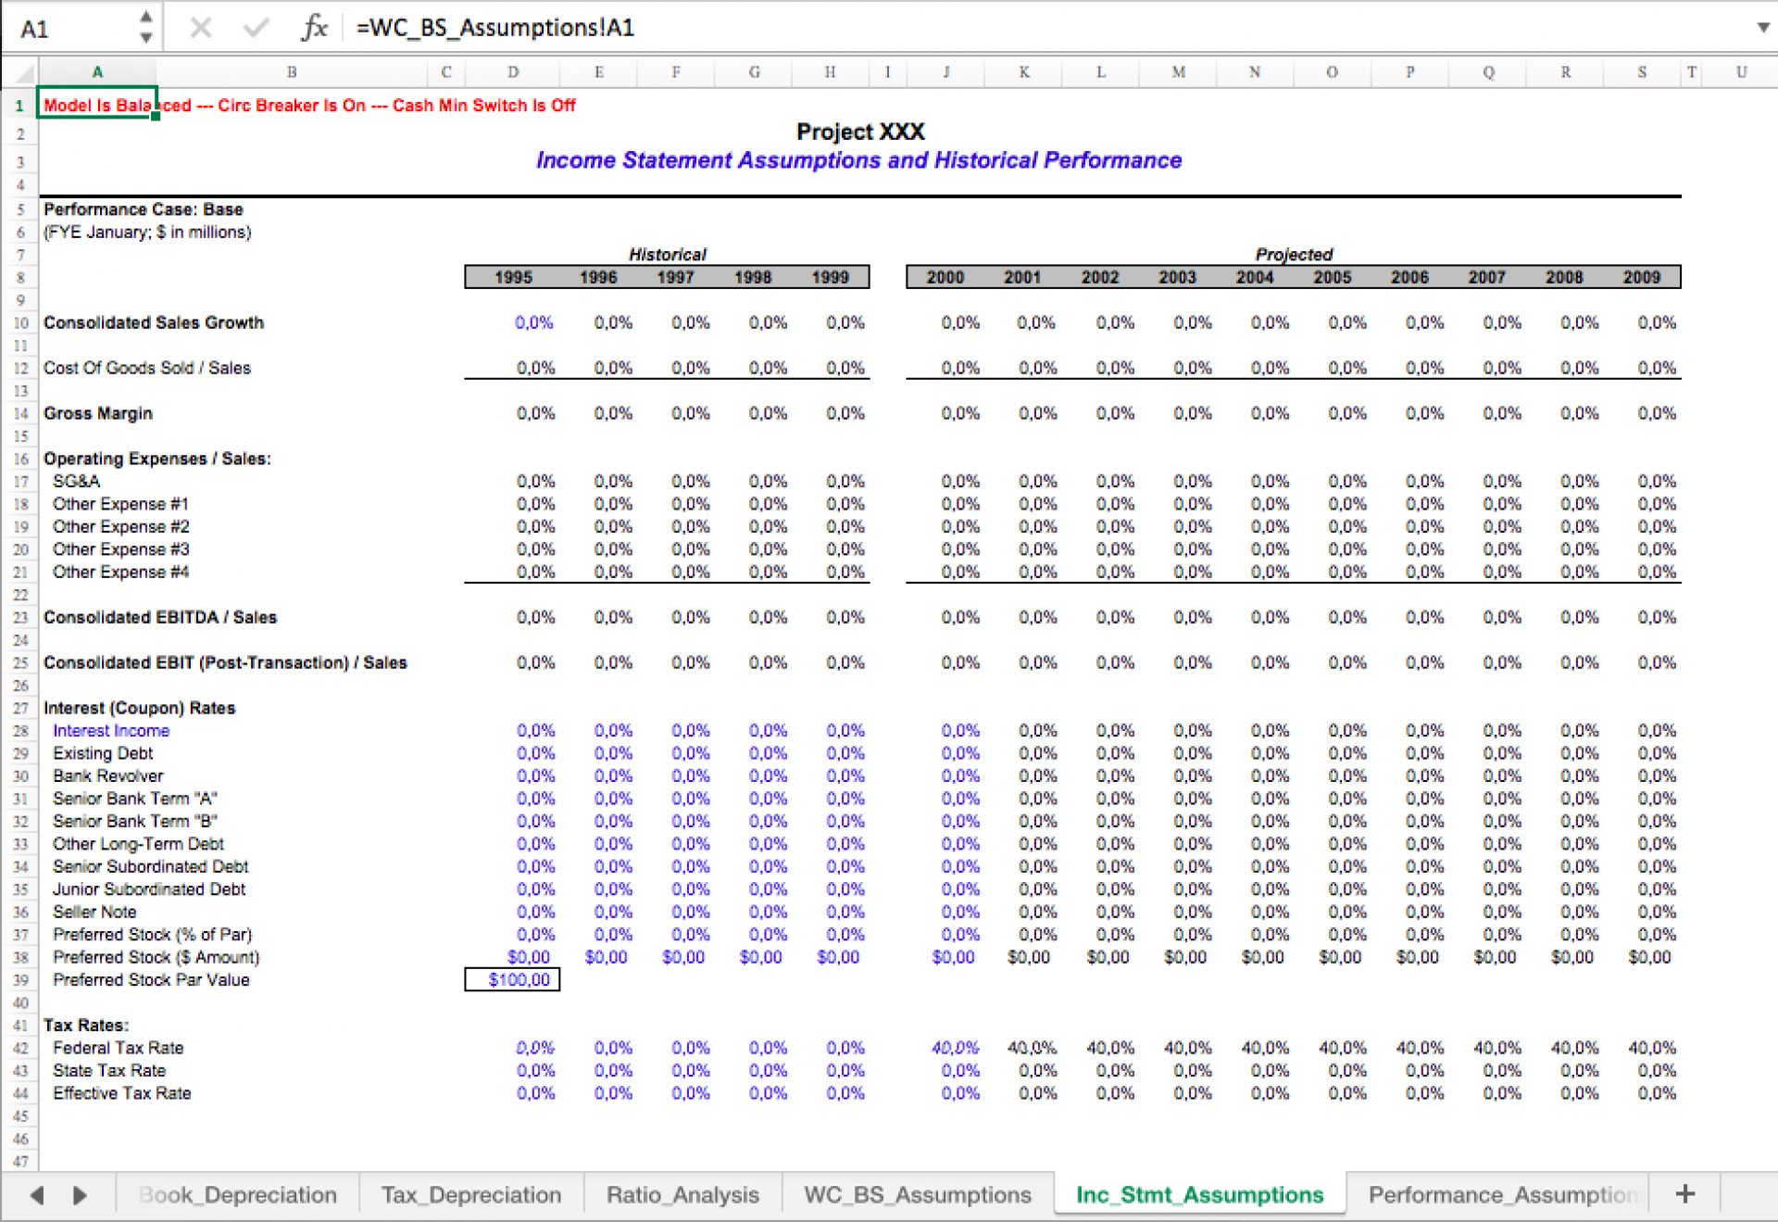Image resolution: width=1778 pixels, height=1222 pixels.
Task: Click 'Consolidated Sales Growth' row label
Action: click(x=154, y=323)
